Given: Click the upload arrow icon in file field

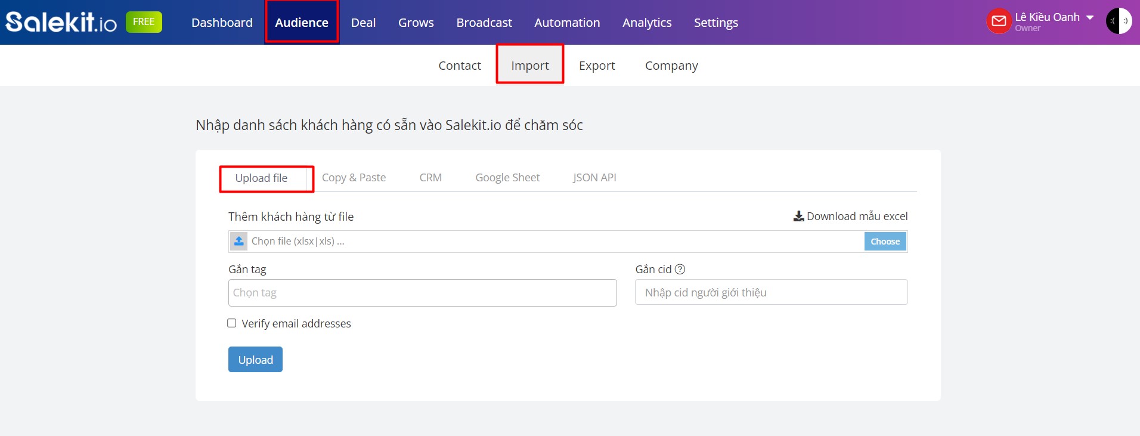Looking at the screenshot, I should 239,241.
